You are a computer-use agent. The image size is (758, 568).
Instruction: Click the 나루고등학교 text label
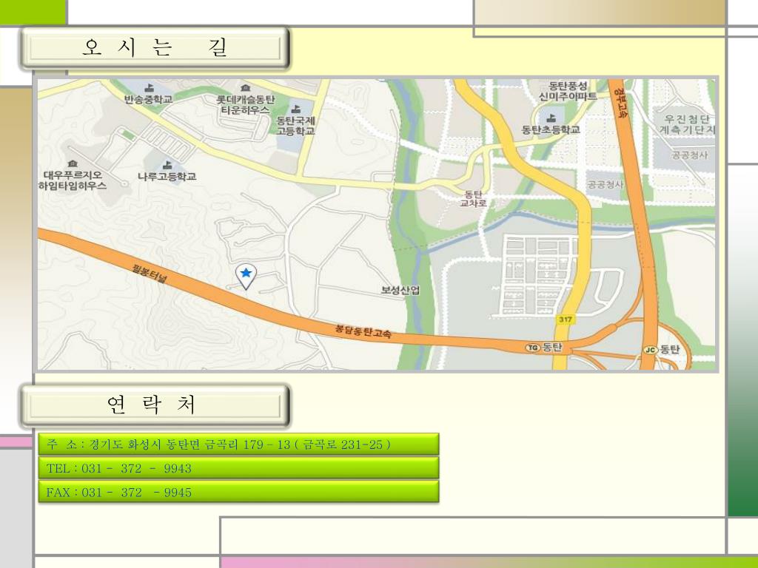[167, 177]
